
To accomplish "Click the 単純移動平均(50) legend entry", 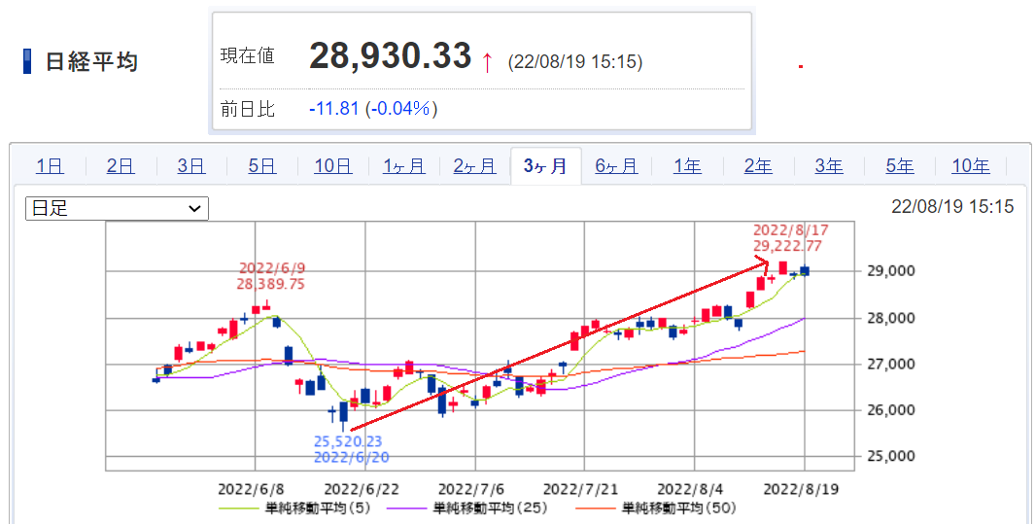I will pos(656,508).
